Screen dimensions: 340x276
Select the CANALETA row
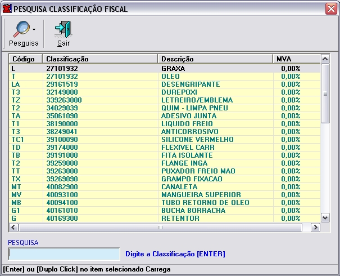[x=165, y=186]
